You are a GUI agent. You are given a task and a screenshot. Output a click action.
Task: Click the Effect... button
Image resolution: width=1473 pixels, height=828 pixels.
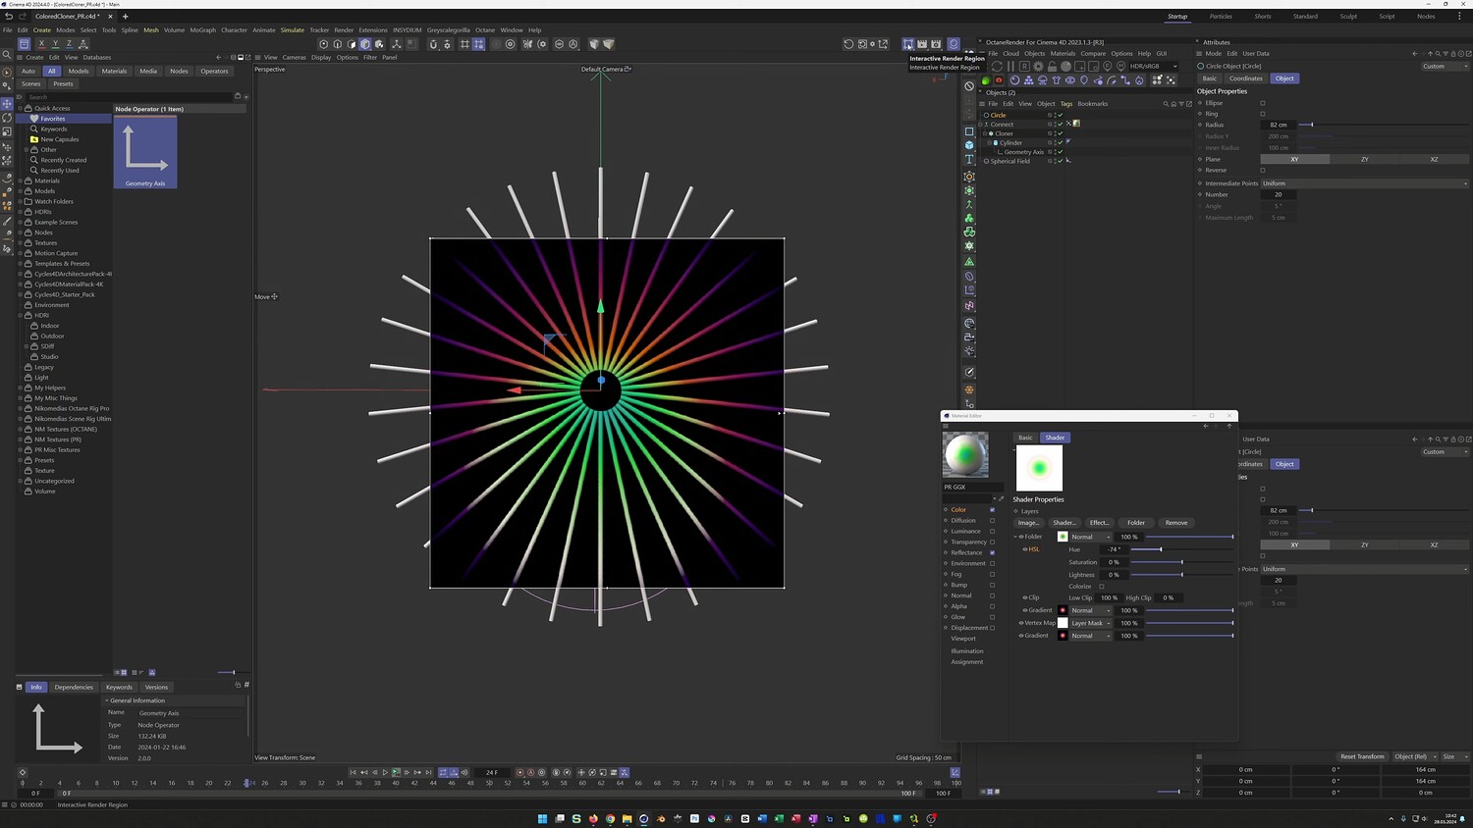click(x=1100, y=523)
